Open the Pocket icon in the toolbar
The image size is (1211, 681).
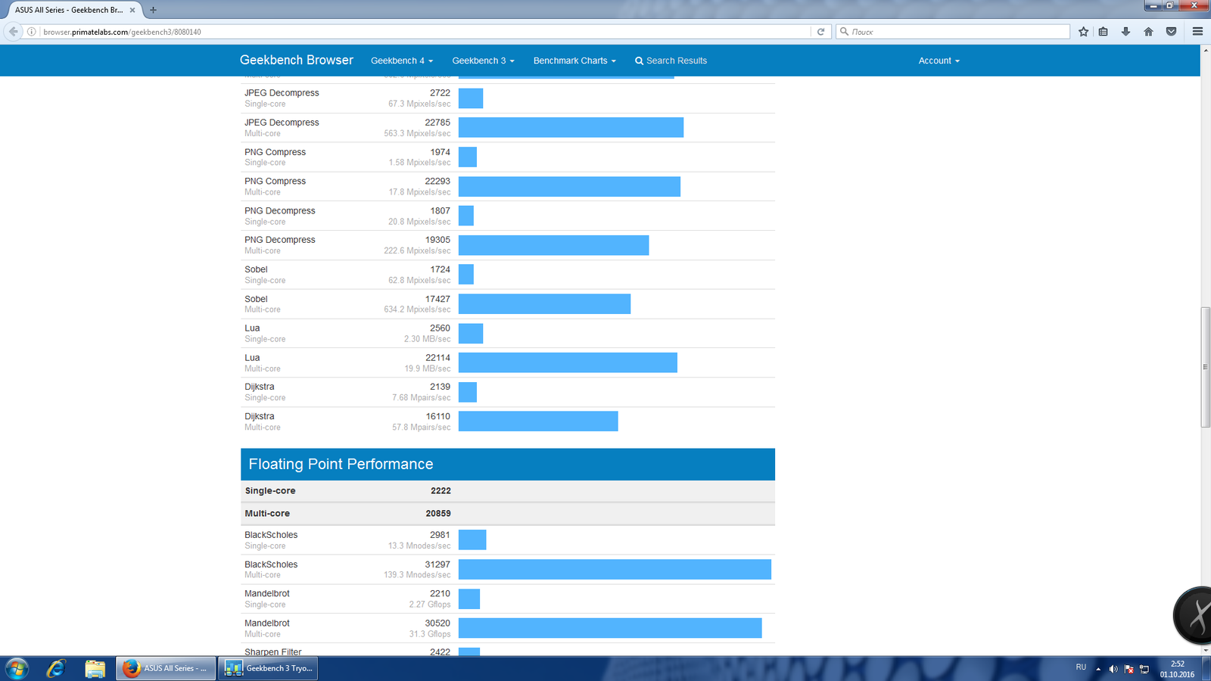click(x=1171, y=32)
